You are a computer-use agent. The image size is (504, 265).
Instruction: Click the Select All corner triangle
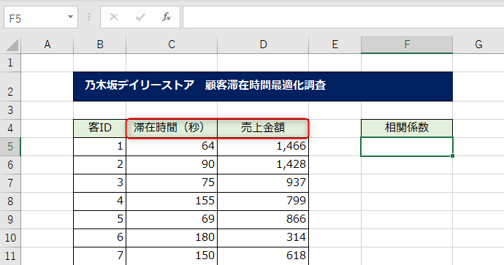(12, 45)
